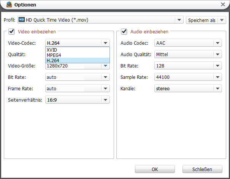
Task: Open the video Frame Rate dropdown
Action: 105,89
